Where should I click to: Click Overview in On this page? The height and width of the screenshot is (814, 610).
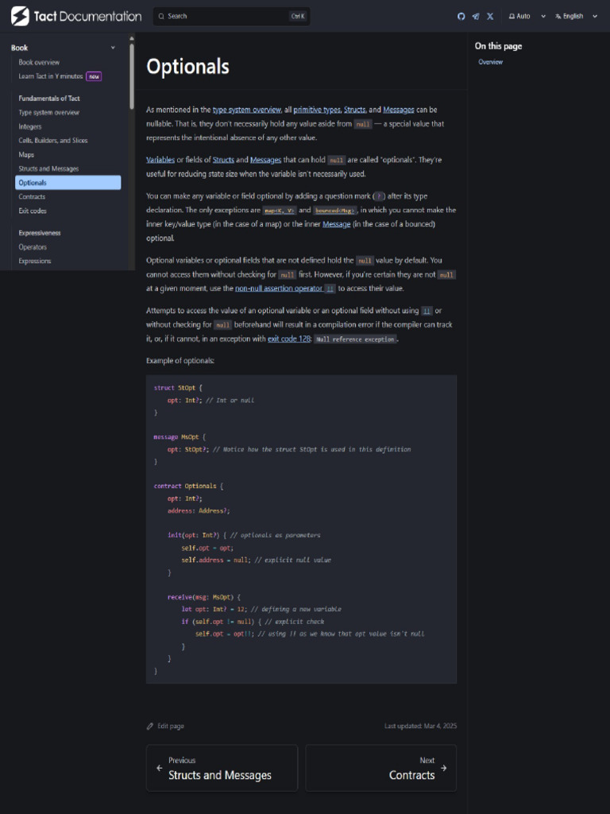(490, 62)
